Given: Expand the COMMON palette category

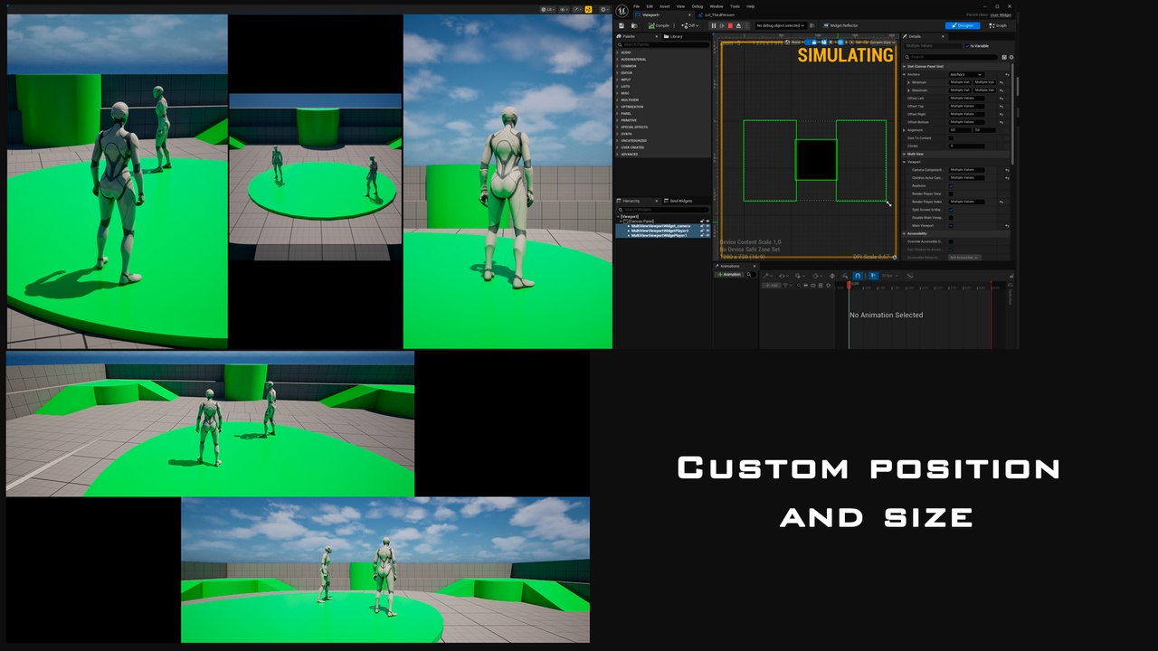Looking at the screenshot, I should (617, 66).
